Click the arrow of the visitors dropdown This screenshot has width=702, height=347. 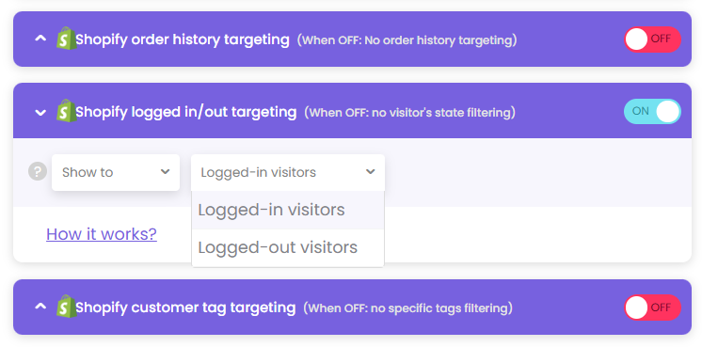[370, 172]
